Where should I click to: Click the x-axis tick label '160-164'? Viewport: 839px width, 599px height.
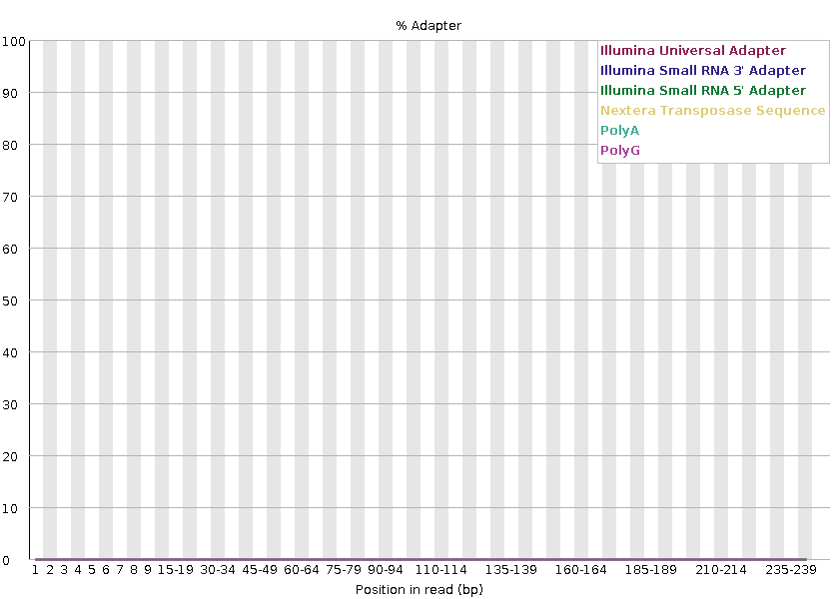pyautogui.click(x=580, y=570)
